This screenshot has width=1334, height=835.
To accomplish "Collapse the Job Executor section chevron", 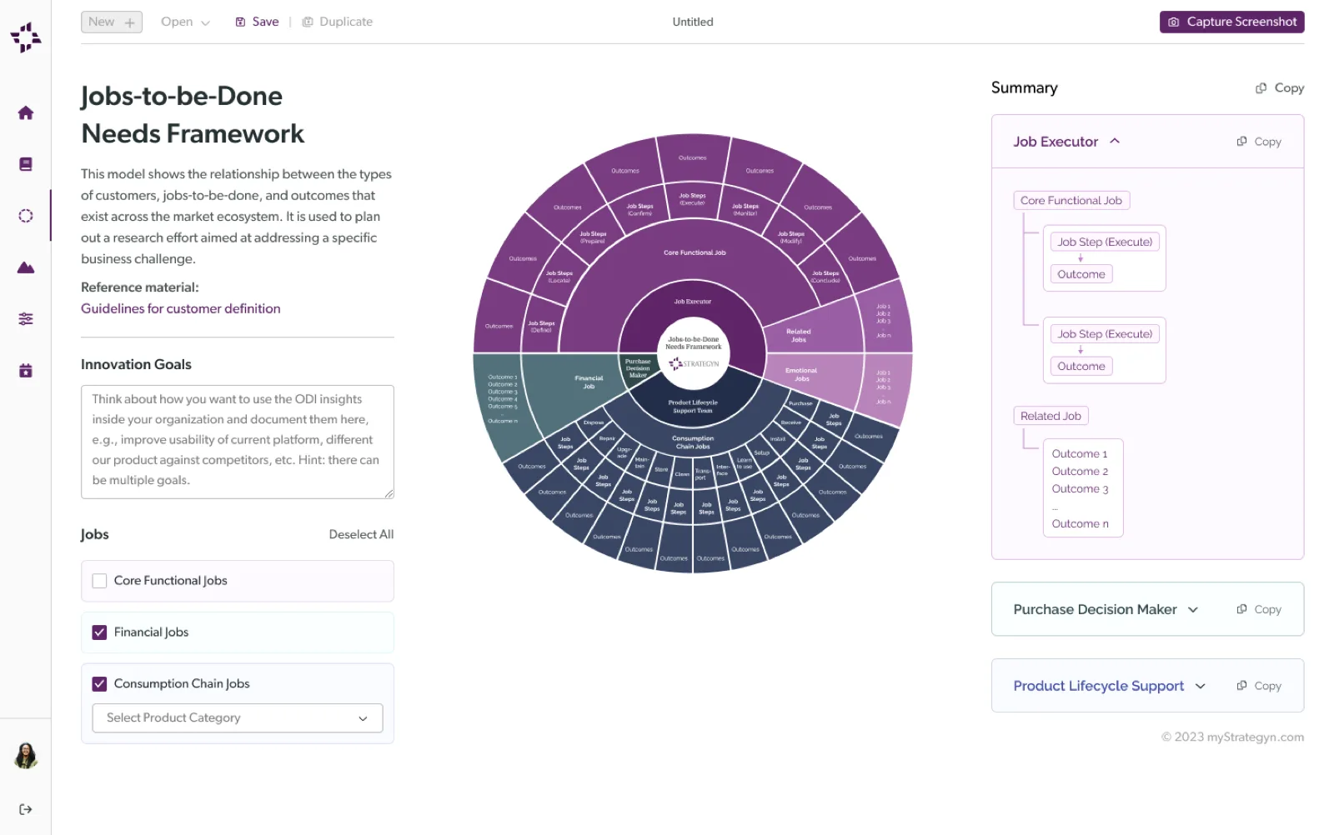I will 1115,142.
